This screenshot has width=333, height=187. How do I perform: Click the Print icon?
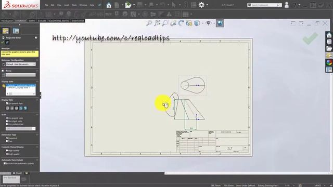click(x=151, y=5)
